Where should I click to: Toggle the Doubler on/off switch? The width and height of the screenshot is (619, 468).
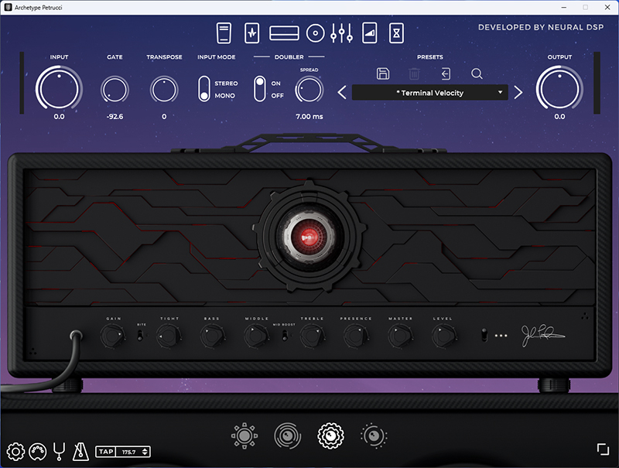[x=259, y=89]
